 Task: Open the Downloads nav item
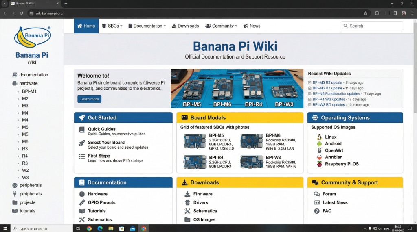point(185,26)
